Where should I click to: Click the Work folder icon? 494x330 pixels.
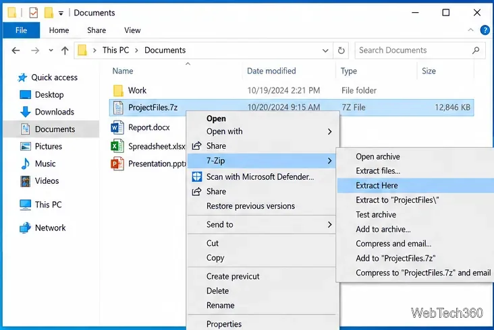pos(118,90)
